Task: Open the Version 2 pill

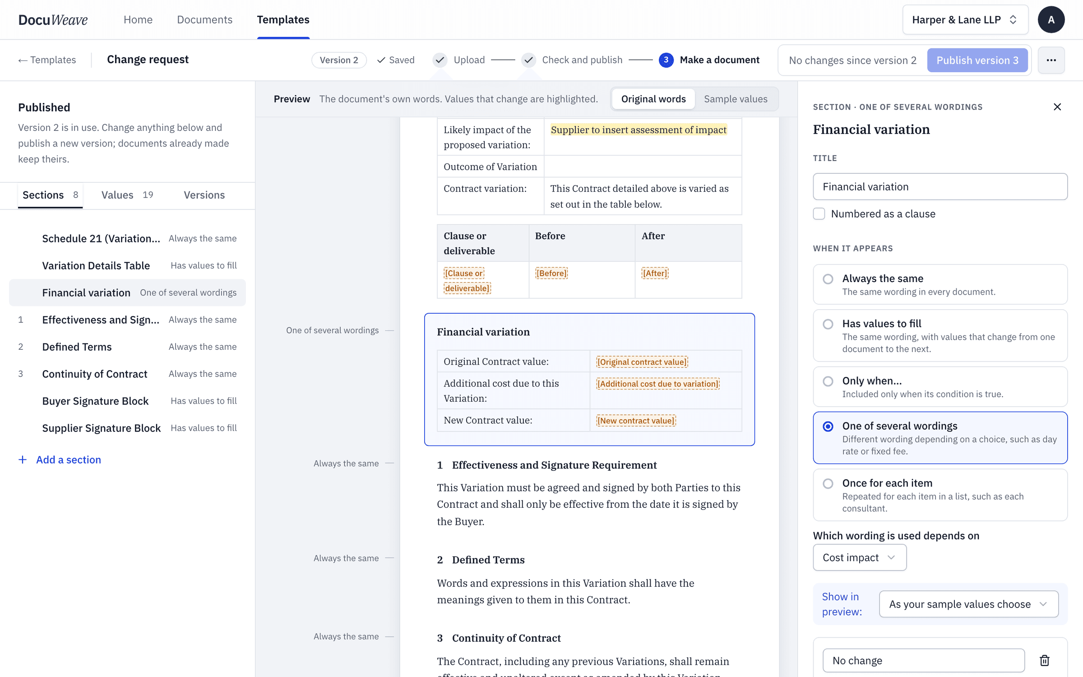Action: [338, 60]
